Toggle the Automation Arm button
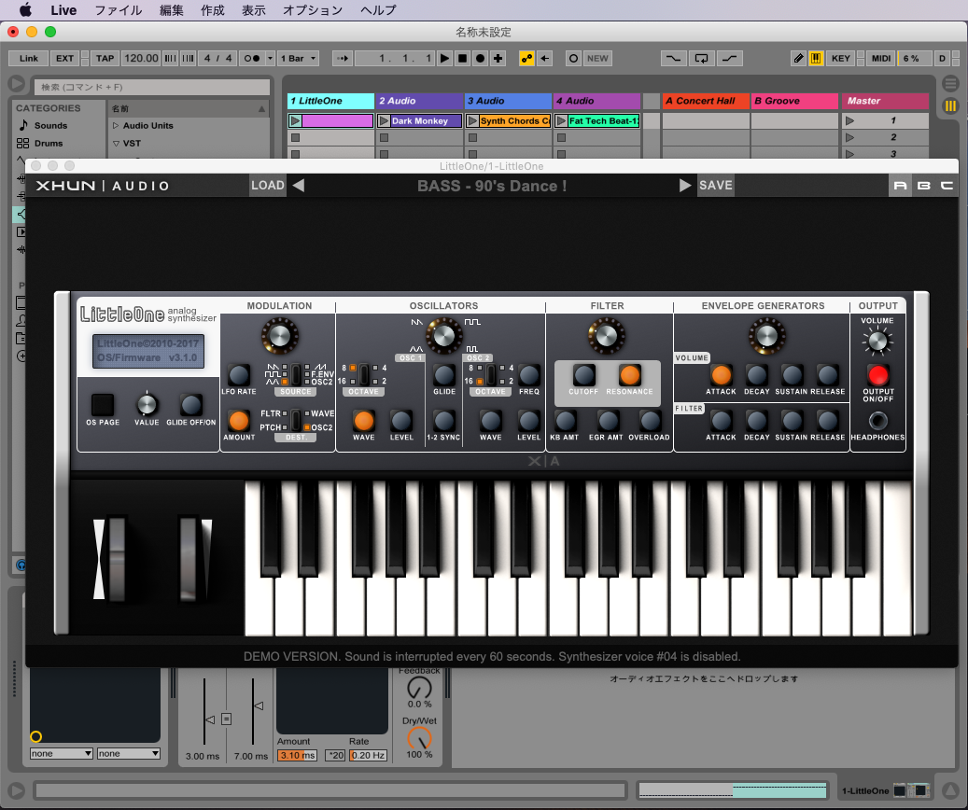Viewport: 968px width, 810px height. (526, 58)
